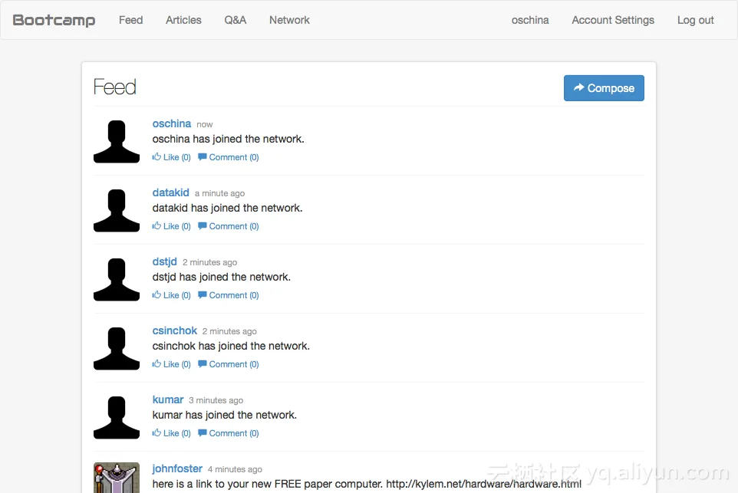738x493 pixels.
Task: Open the Articles page in navbar
Action: pos(183,20)
